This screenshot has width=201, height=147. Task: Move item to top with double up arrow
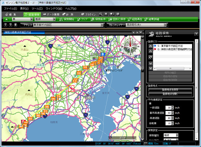click(150, 46)
